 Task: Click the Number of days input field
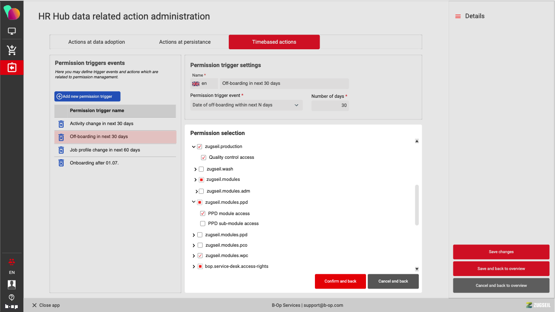[x=330, y=105]
